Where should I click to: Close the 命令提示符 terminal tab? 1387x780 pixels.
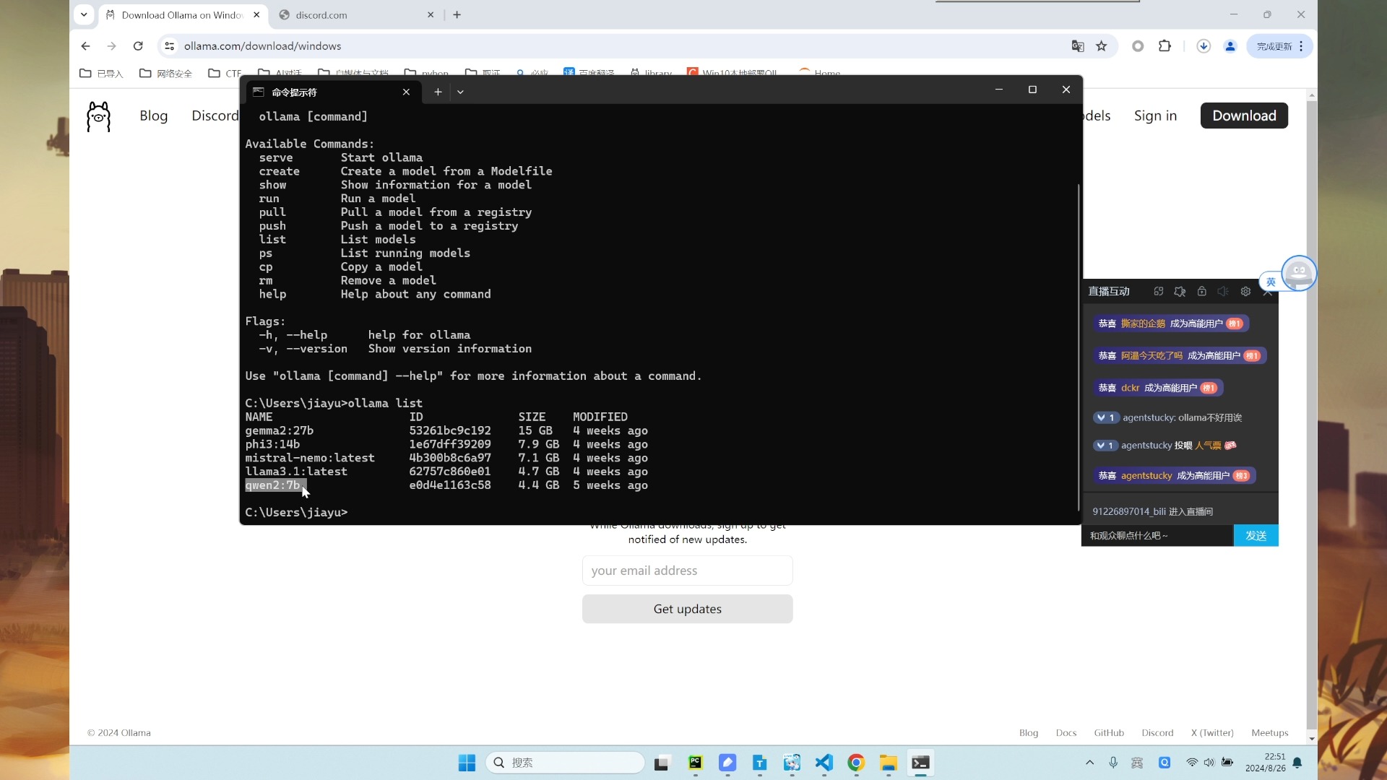coord(406,92)
